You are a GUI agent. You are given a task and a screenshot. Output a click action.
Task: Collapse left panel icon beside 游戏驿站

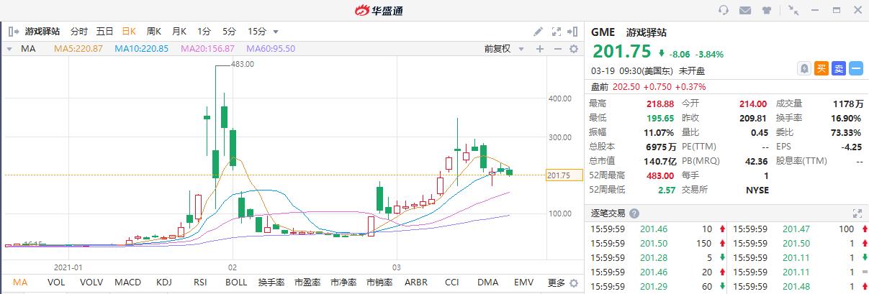[x=14, y=32]
